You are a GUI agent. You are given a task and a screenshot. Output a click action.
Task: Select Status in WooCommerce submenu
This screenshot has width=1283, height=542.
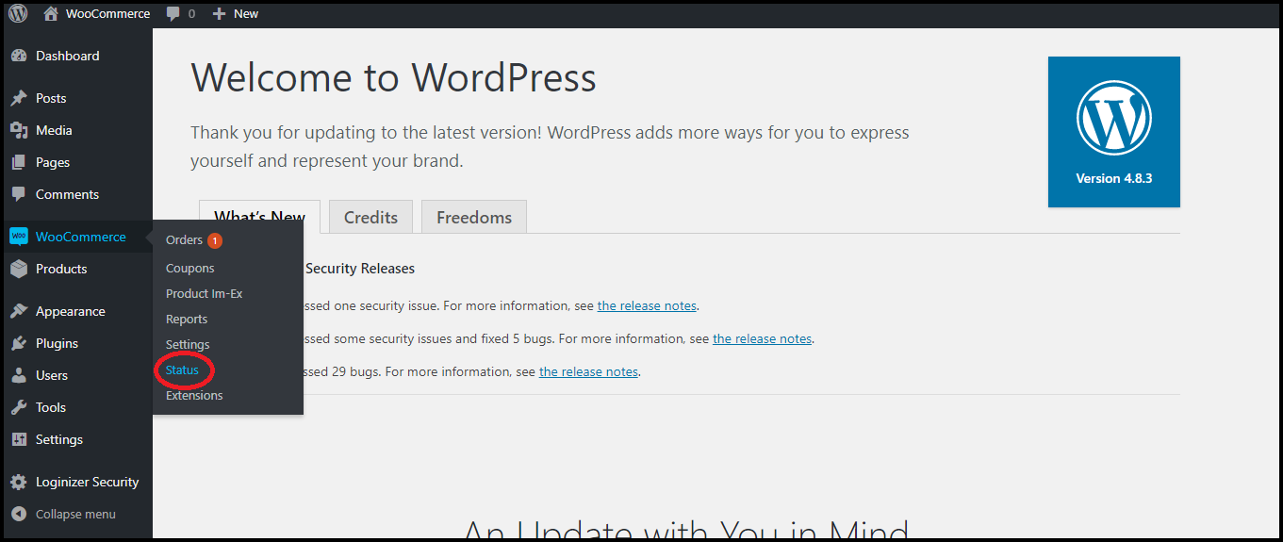(183, 370)
